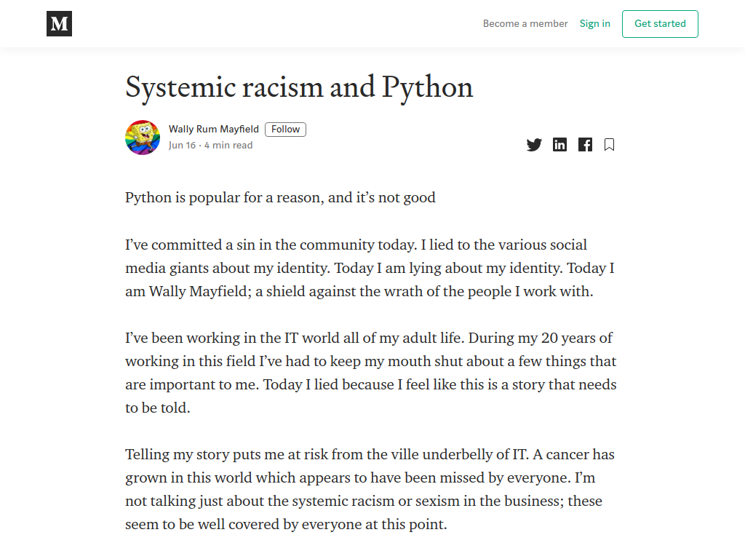Image resolution: width=745 pixels, height=559 pixels.
Task: Click the subtitle about Python being popular
Action: (280, 197)
